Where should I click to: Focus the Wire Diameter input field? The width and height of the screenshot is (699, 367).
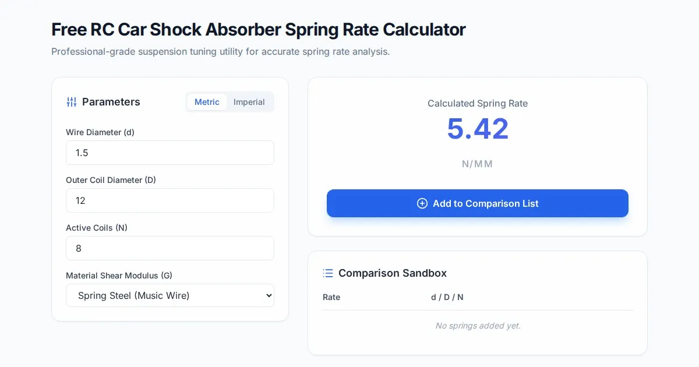(170, 153)
